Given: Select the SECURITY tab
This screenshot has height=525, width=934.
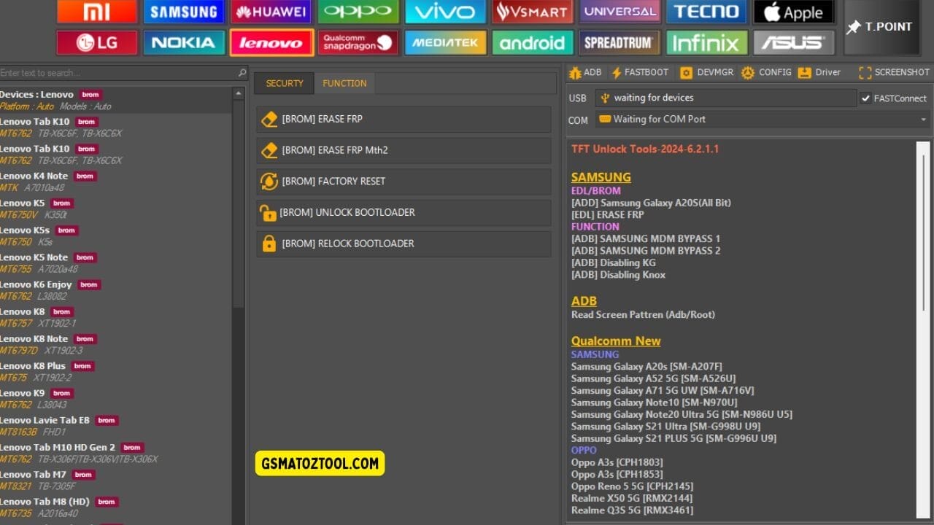Looking at the screenshot, I should coord(285,83).
